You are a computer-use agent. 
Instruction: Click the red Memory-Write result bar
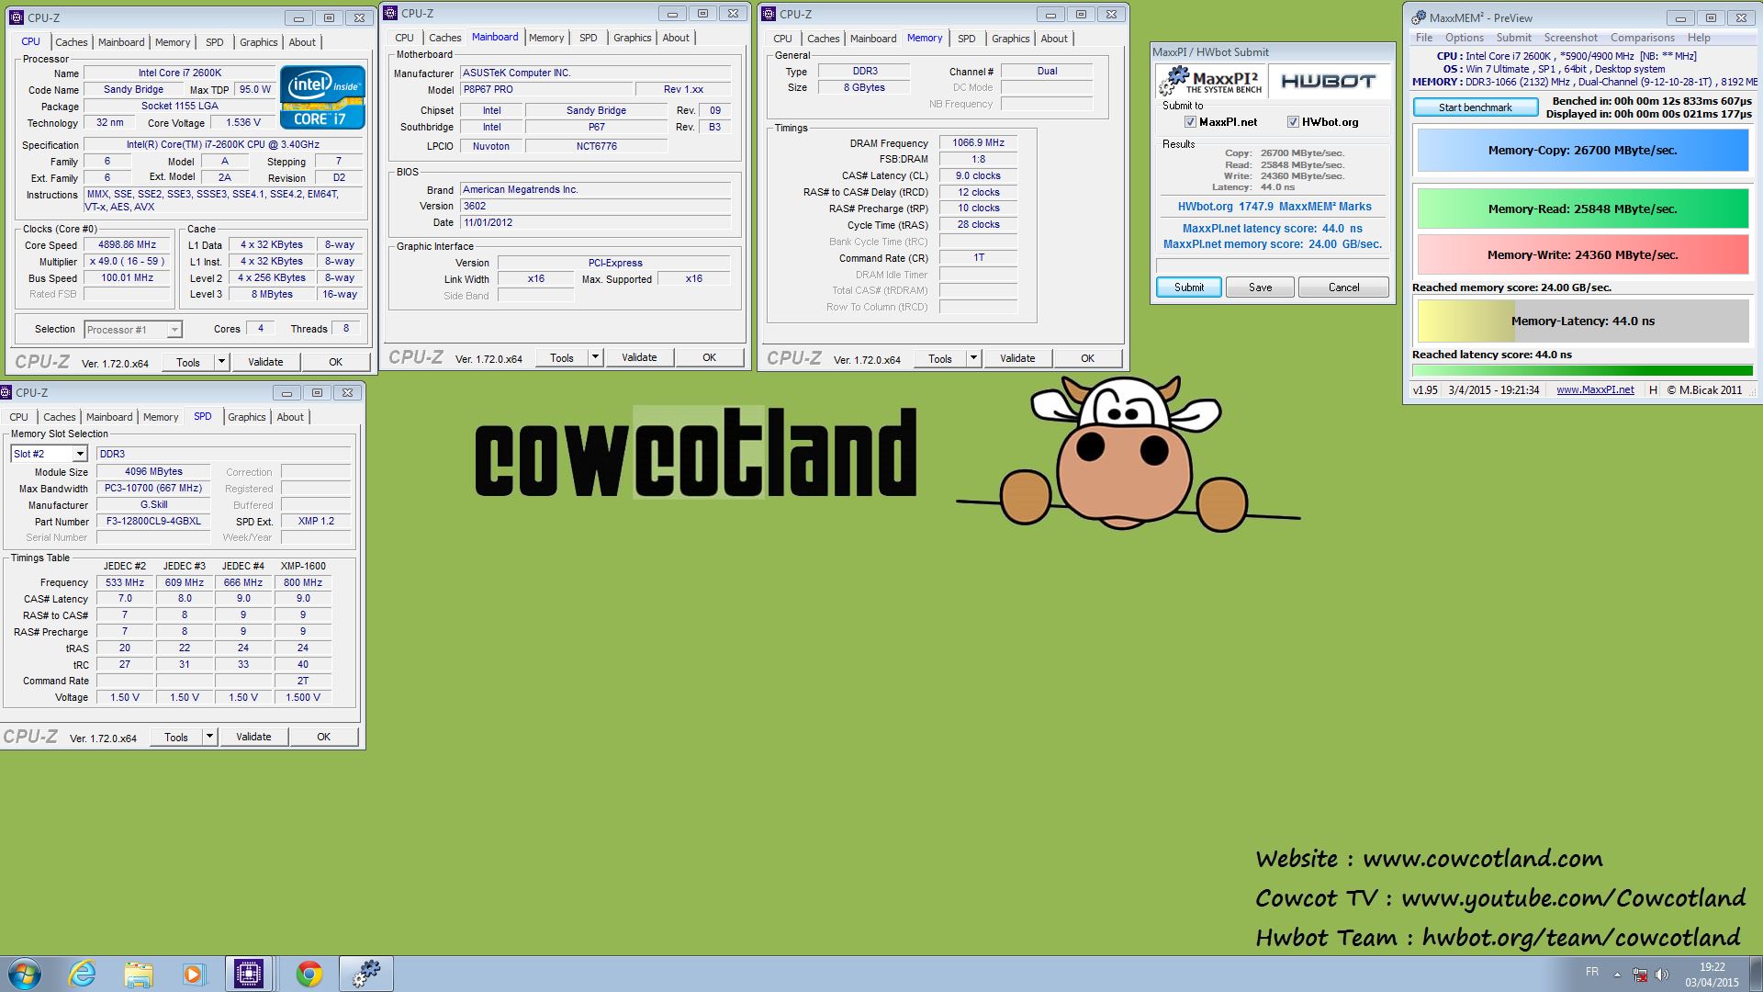pos(1582,255)
